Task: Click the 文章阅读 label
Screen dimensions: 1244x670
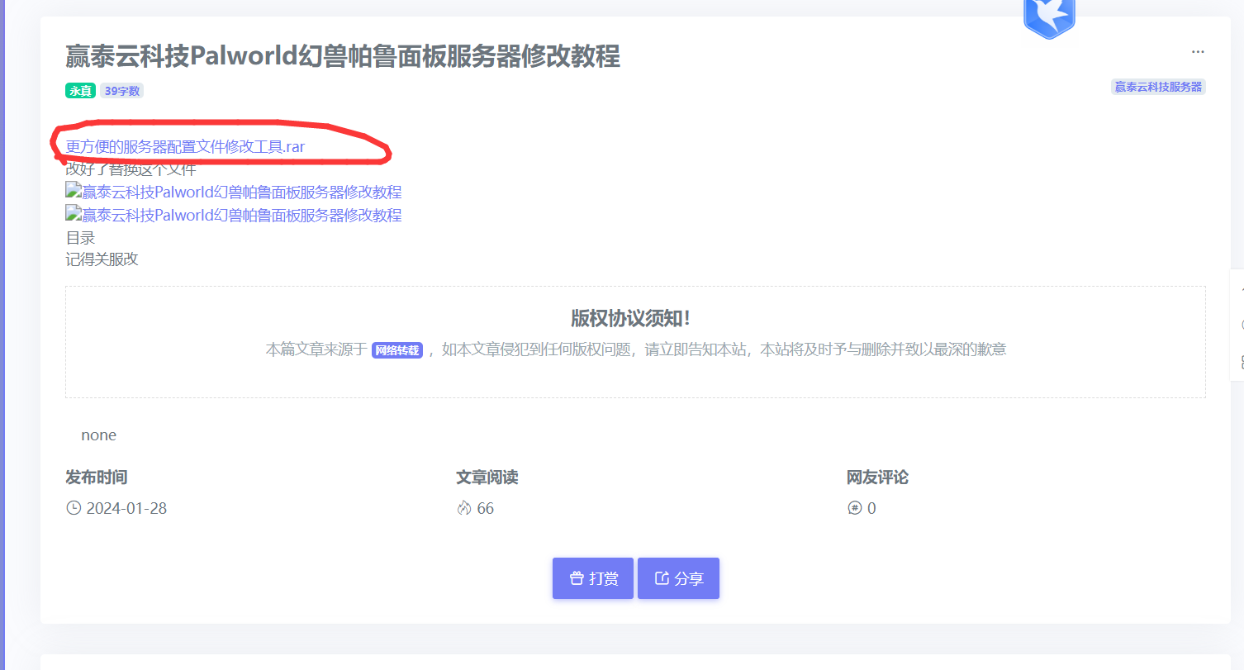Action: 487,478
